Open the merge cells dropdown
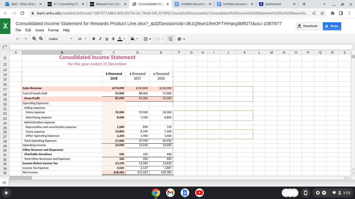Viewport: 355px width, 199px height. 159,39
